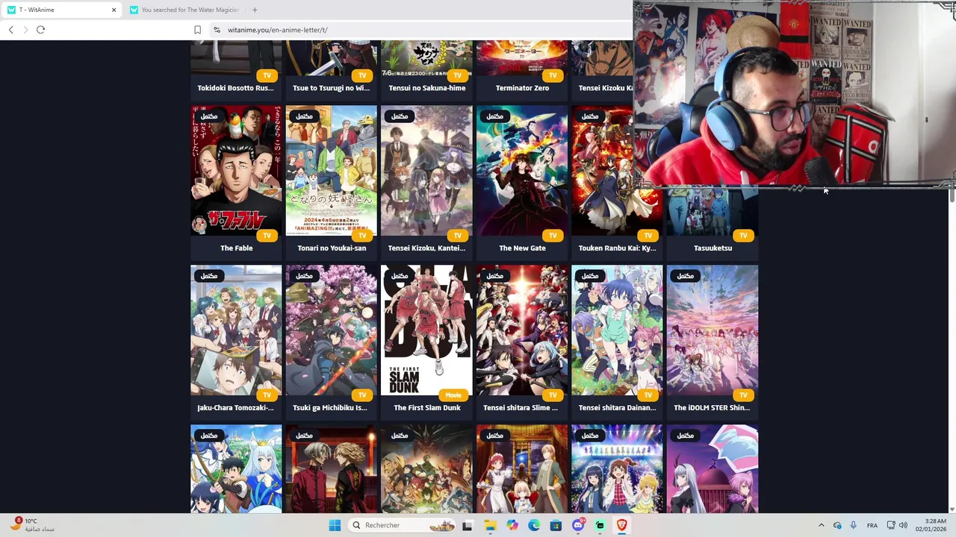Screen dimensions: 956x537
Task: Open the Windows Start menu
Action: tap(335, 525)
